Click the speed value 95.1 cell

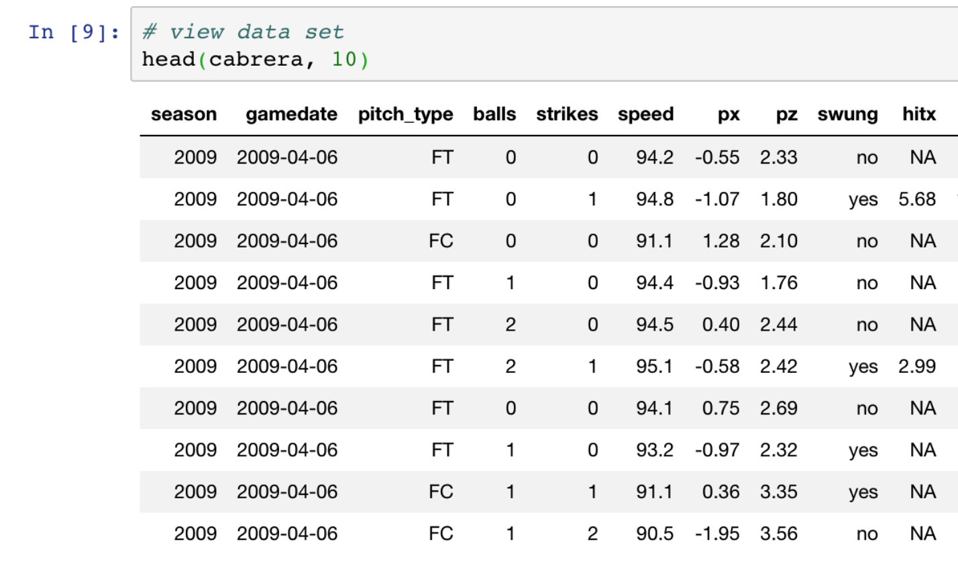click(x=655, y=367)
